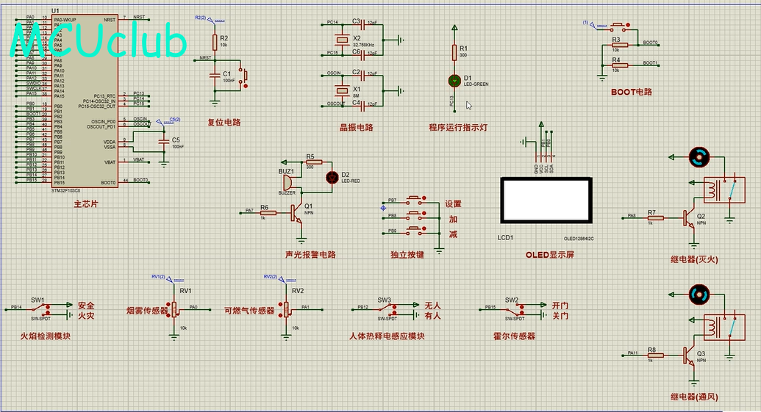Select NPN transistor Q2
The height and width of the screenshot is (412, 761).
click(x=689, y=219)
